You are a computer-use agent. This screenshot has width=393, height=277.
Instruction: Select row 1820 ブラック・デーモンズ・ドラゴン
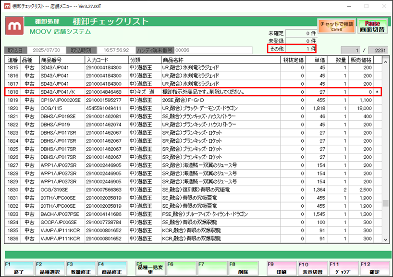pos(193,108)
